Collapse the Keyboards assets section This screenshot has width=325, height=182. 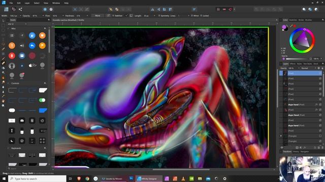coord(8,148)
